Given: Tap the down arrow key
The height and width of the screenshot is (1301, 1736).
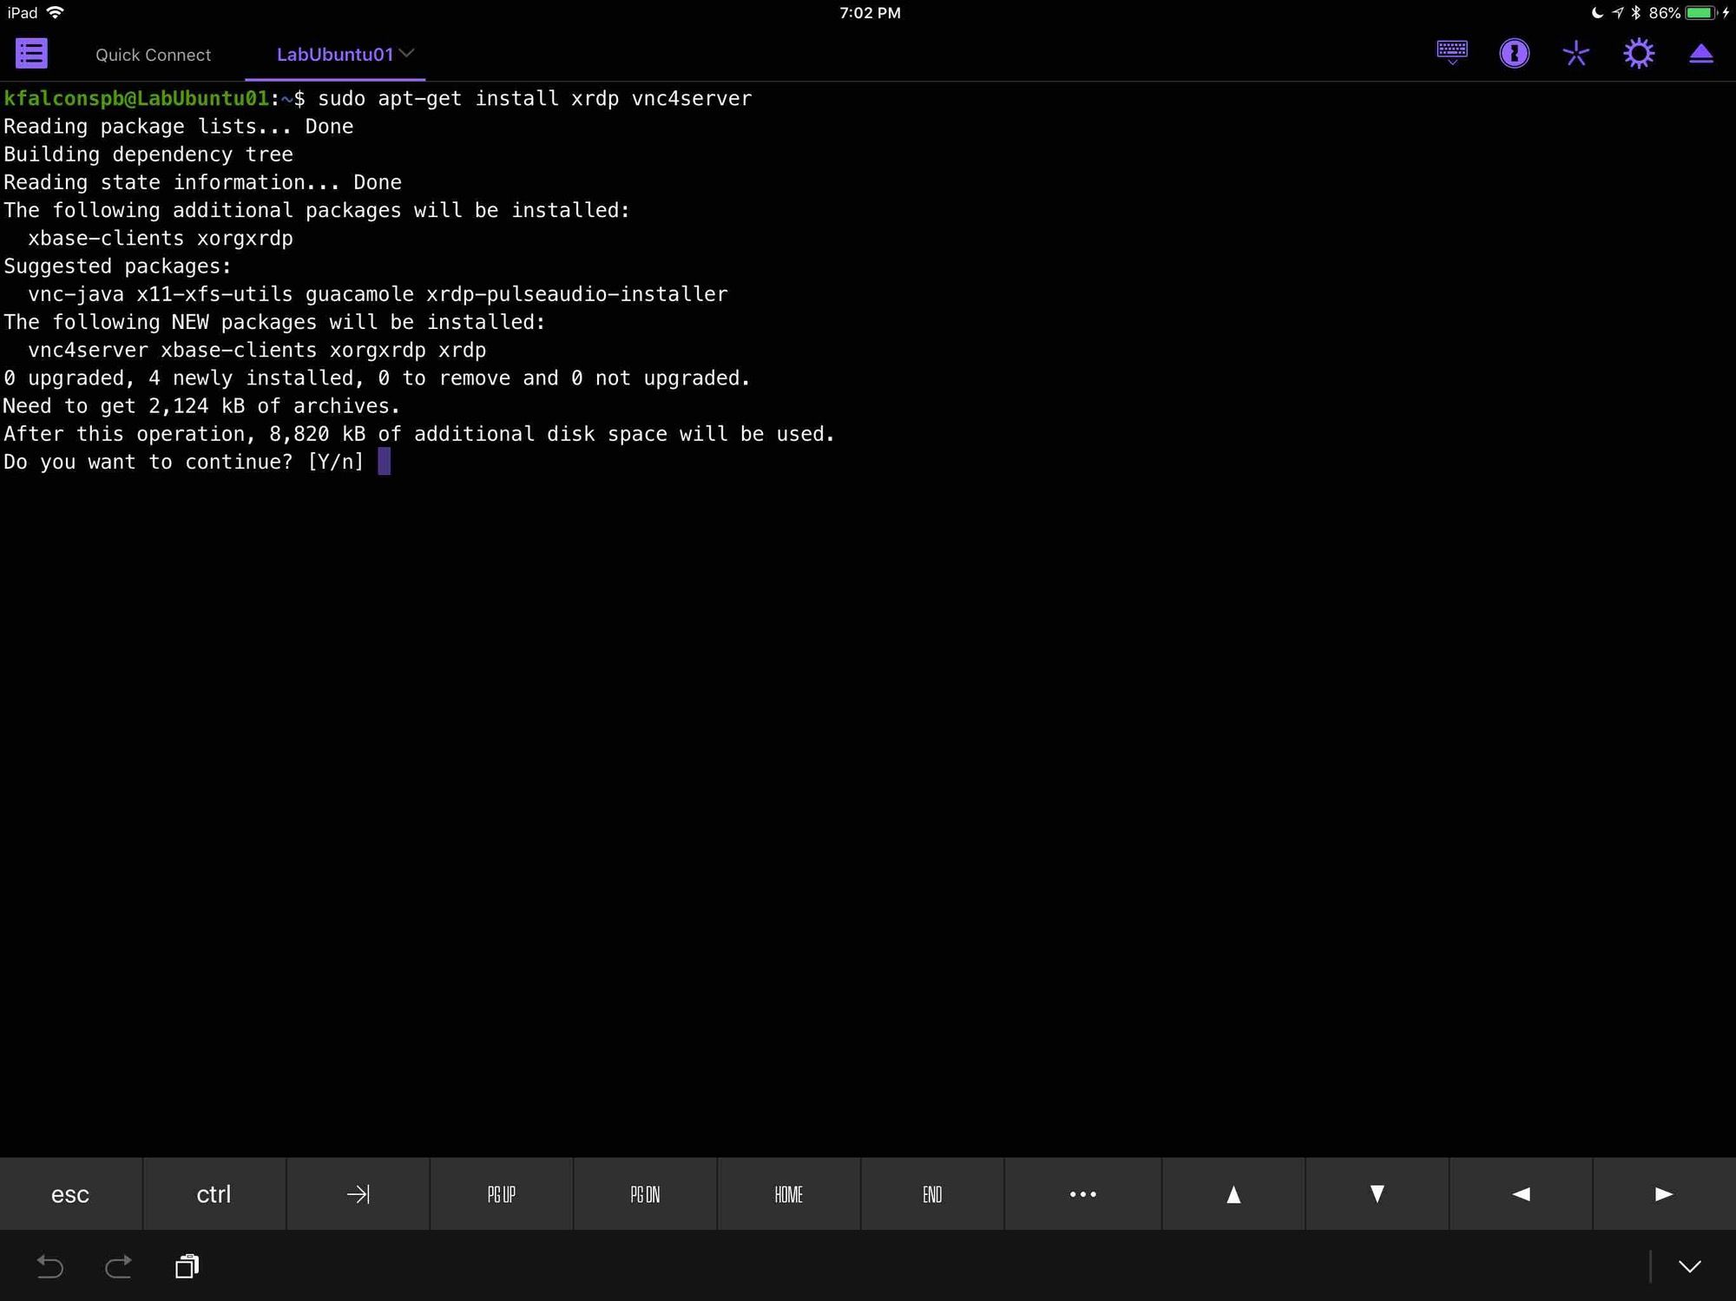Looking at the screenshot, I should point(1378,1194).
